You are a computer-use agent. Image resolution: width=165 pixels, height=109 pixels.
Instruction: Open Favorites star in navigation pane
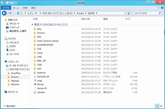(6, 20)
